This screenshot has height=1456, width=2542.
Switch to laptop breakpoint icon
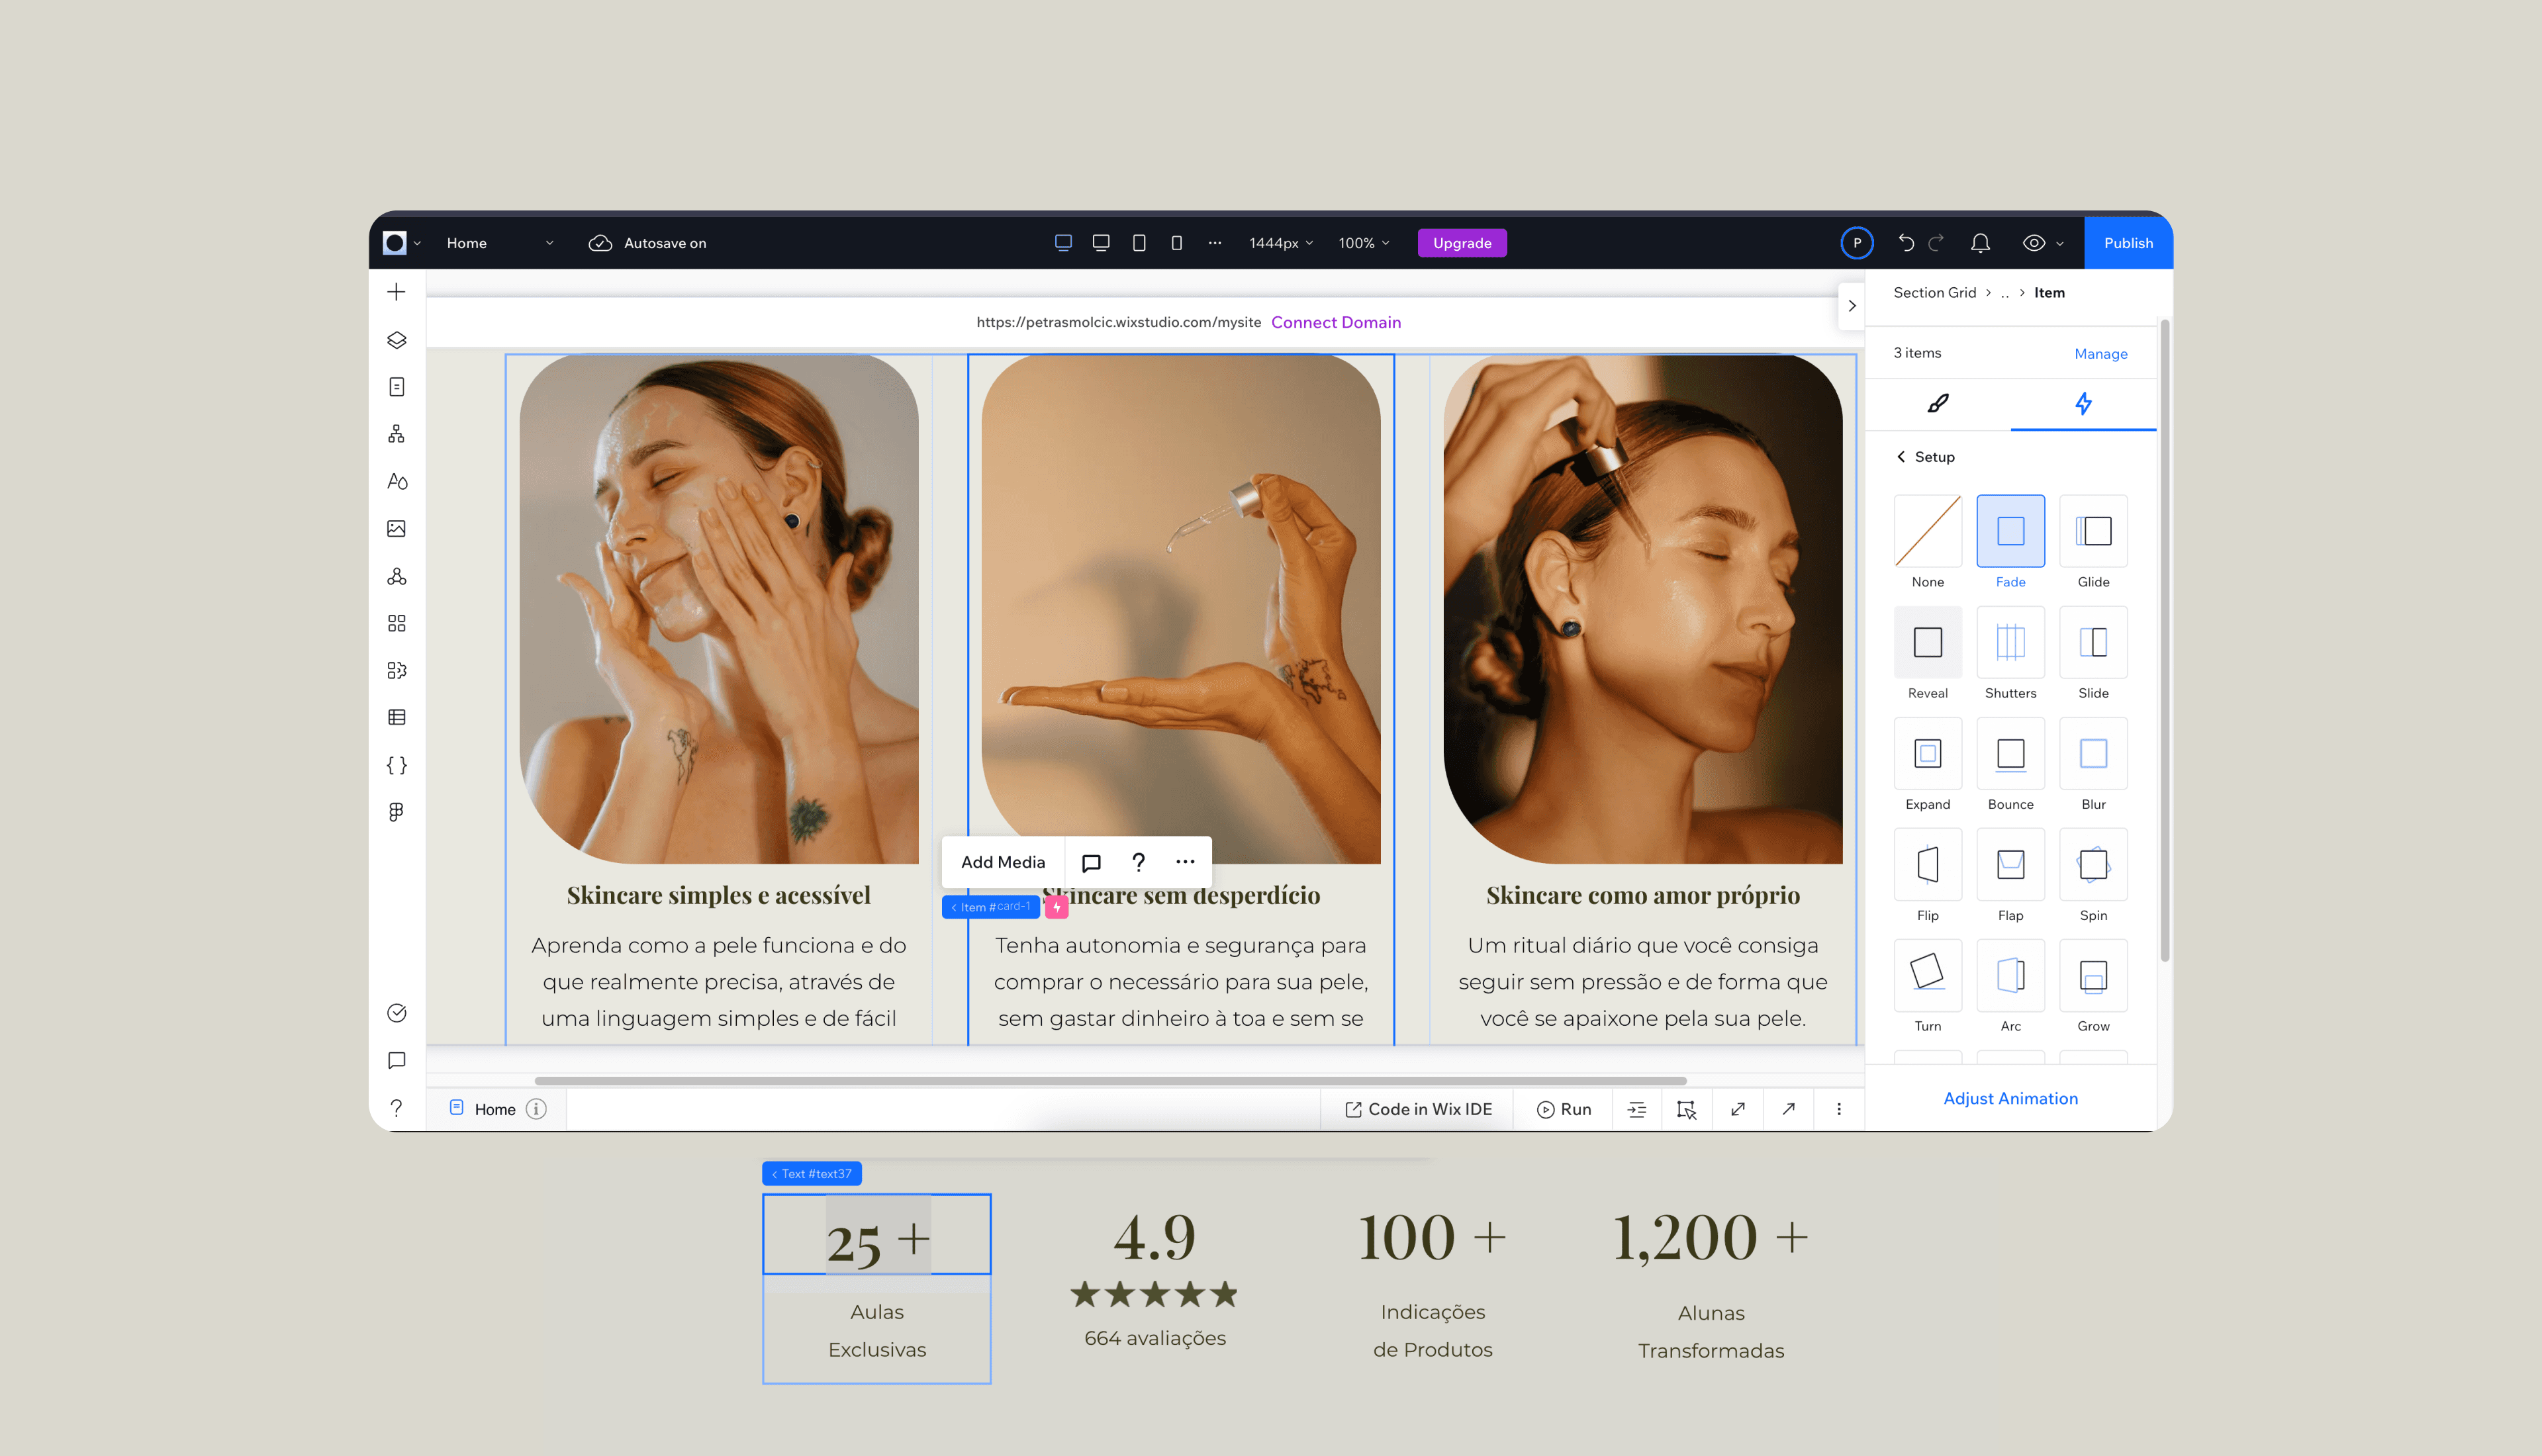click(1101, 243)
